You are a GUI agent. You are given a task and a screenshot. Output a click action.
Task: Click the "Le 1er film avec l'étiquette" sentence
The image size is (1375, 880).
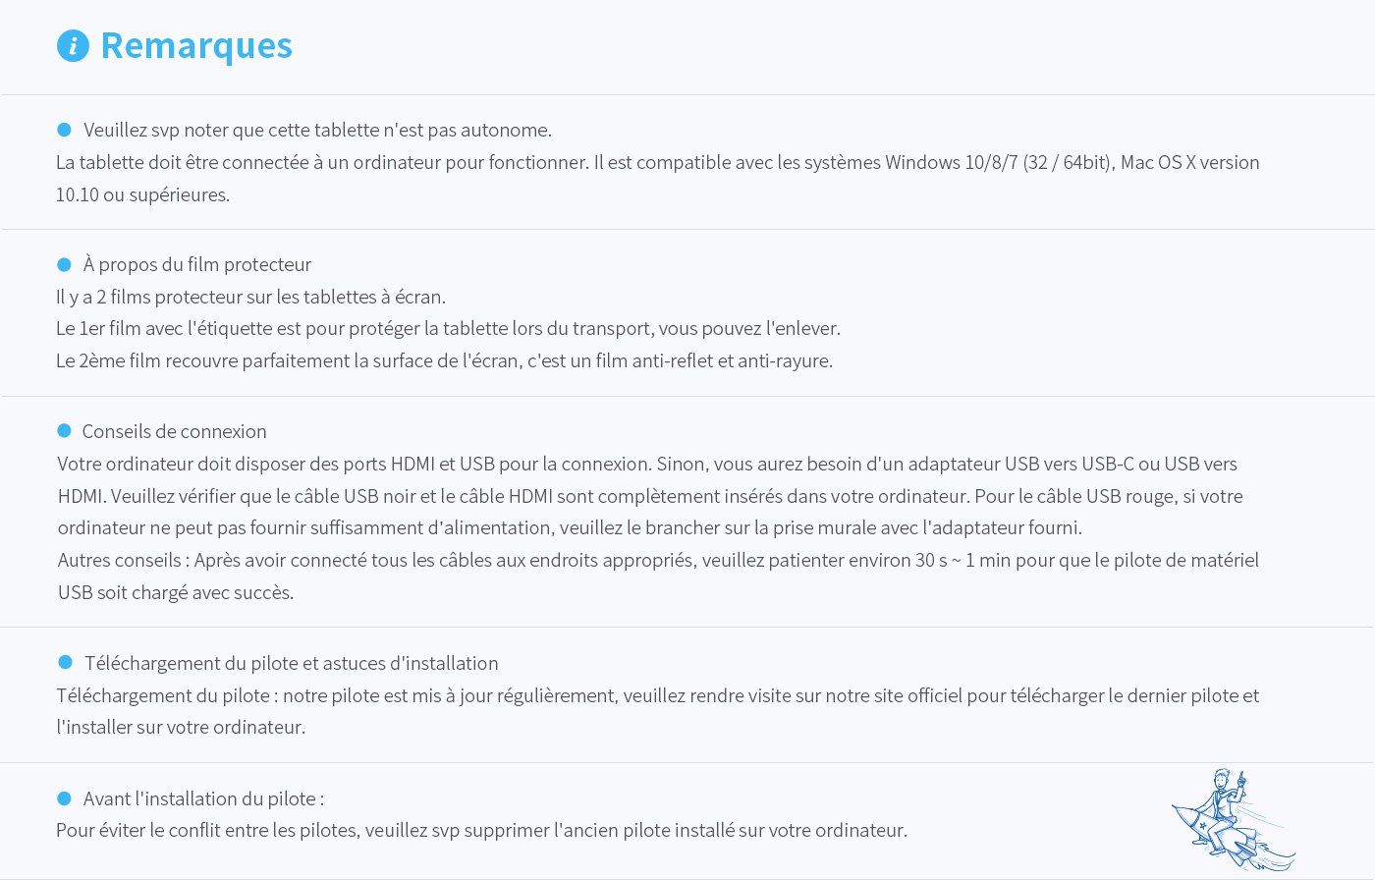448,328
